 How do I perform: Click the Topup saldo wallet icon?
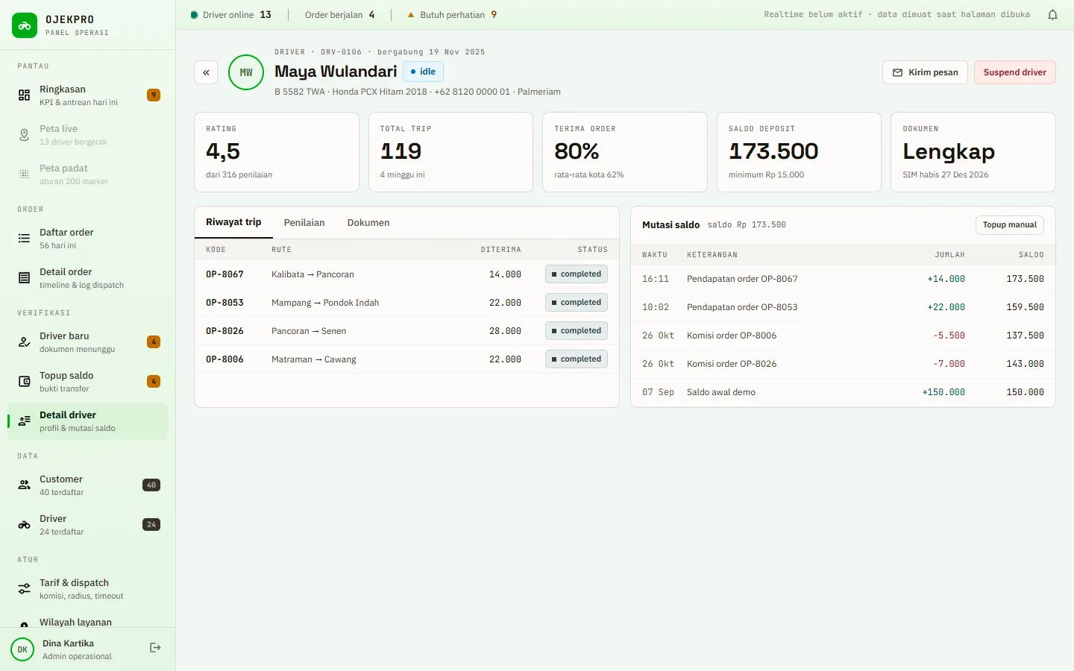[x=25, y=382]
